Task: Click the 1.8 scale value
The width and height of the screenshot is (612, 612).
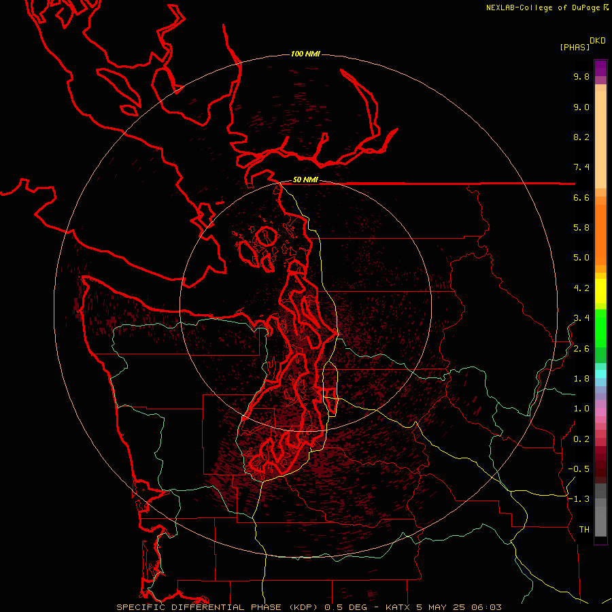Action: click(x=581, y=379)
